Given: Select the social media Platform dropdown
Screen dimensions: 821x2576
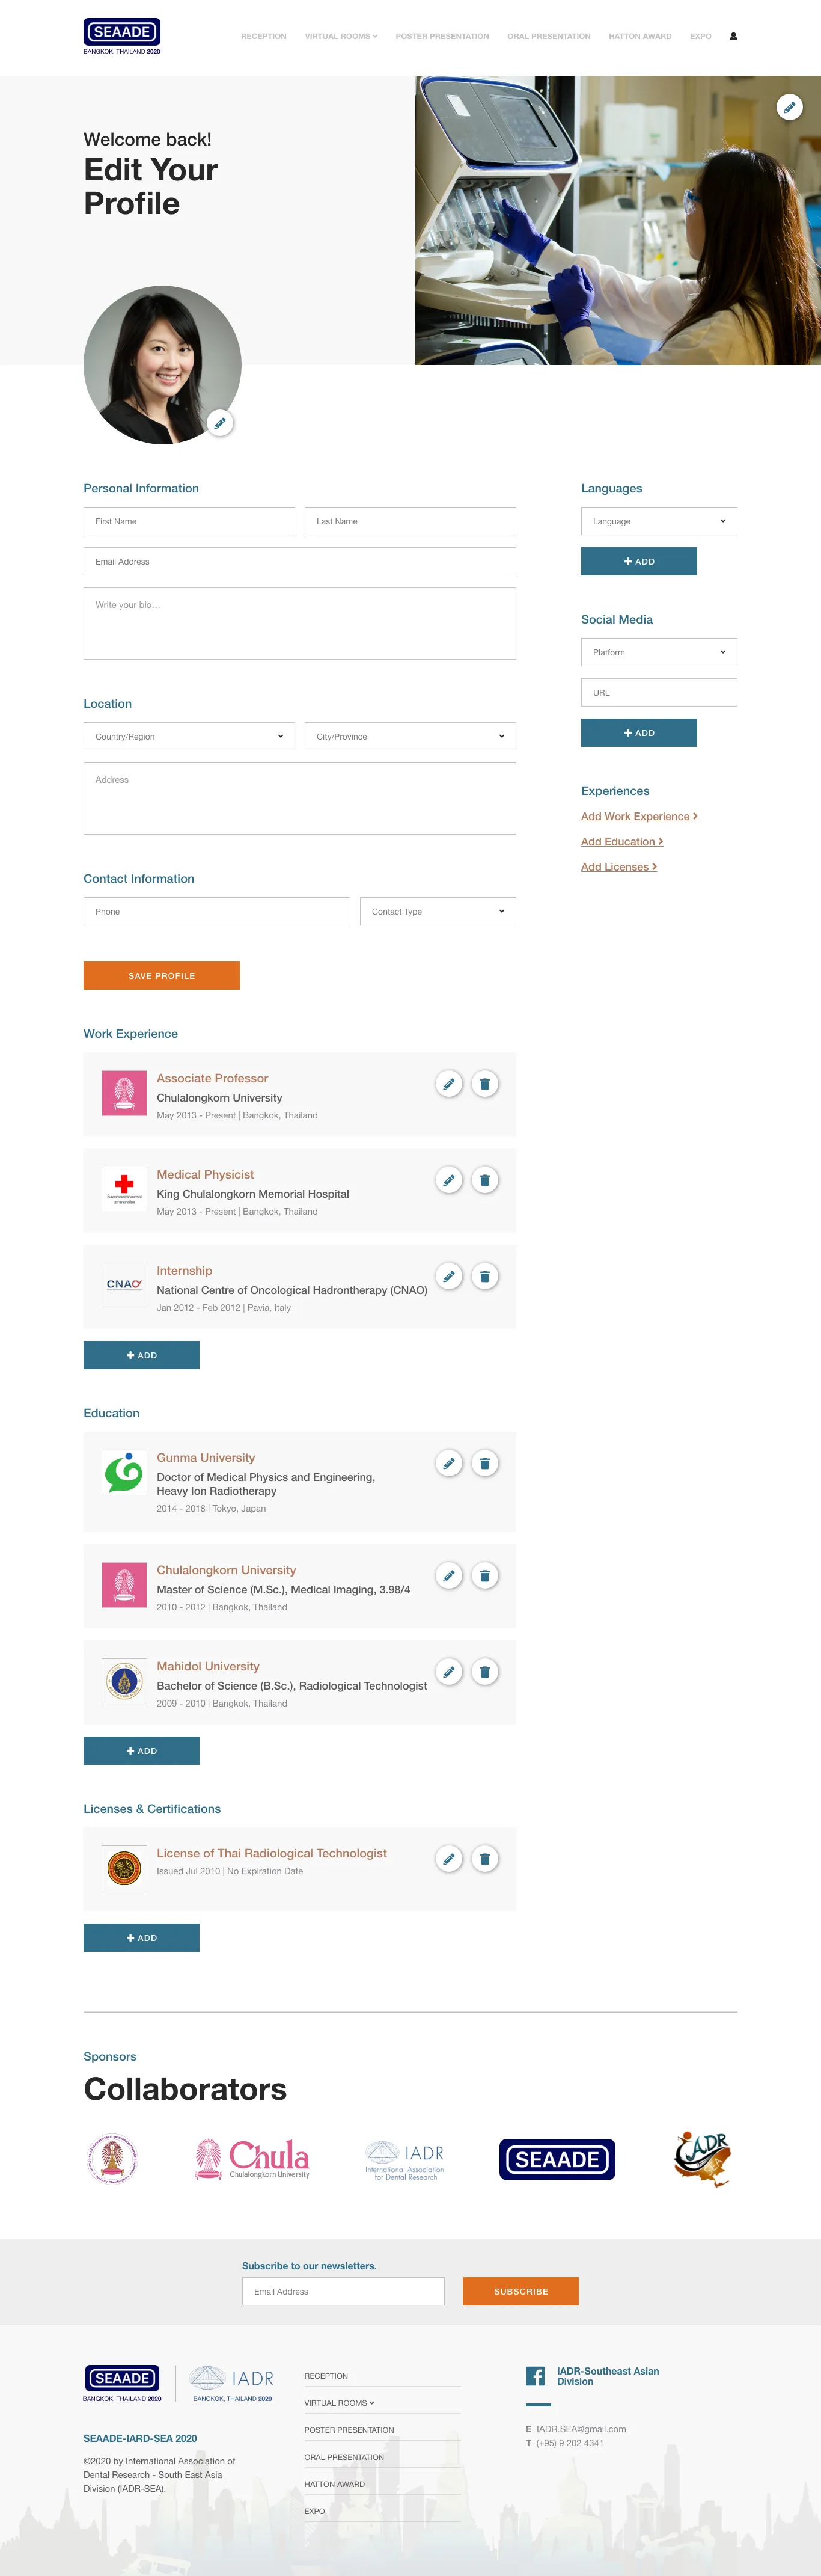Looking at the screenshot, I should pyautogui.click(x=658, y=652).
